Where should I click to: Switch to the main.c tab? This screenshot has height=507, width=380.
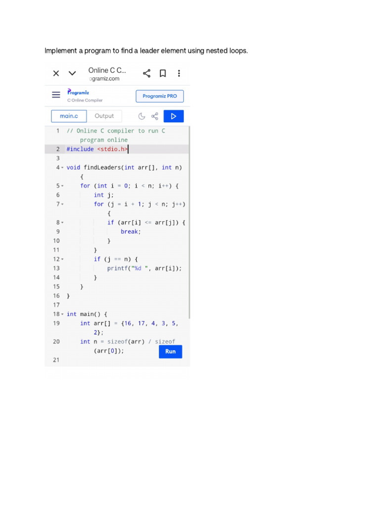69,116
